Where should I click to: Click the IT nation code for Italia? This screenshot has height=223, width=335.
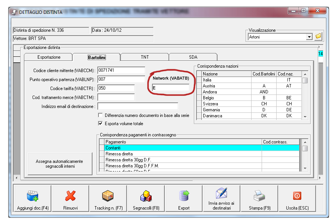(x=289, y=80)
